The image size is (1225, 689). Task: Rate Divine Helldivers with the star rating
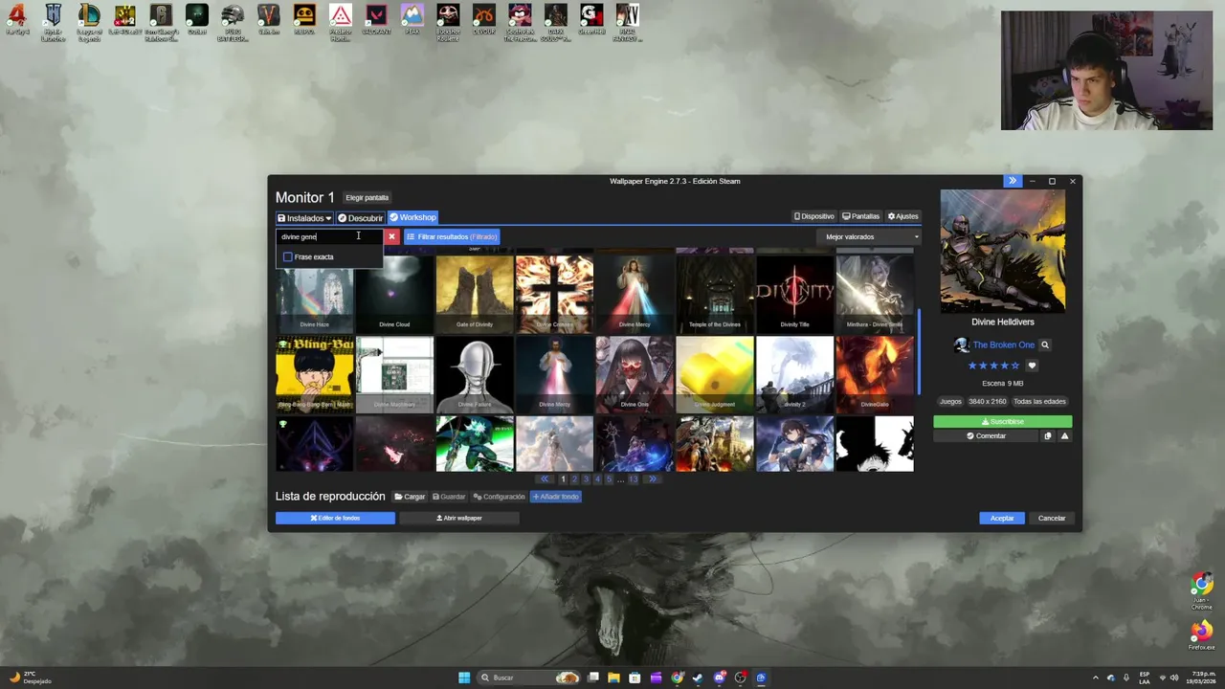pyautogui.click(x=993, y=366)
